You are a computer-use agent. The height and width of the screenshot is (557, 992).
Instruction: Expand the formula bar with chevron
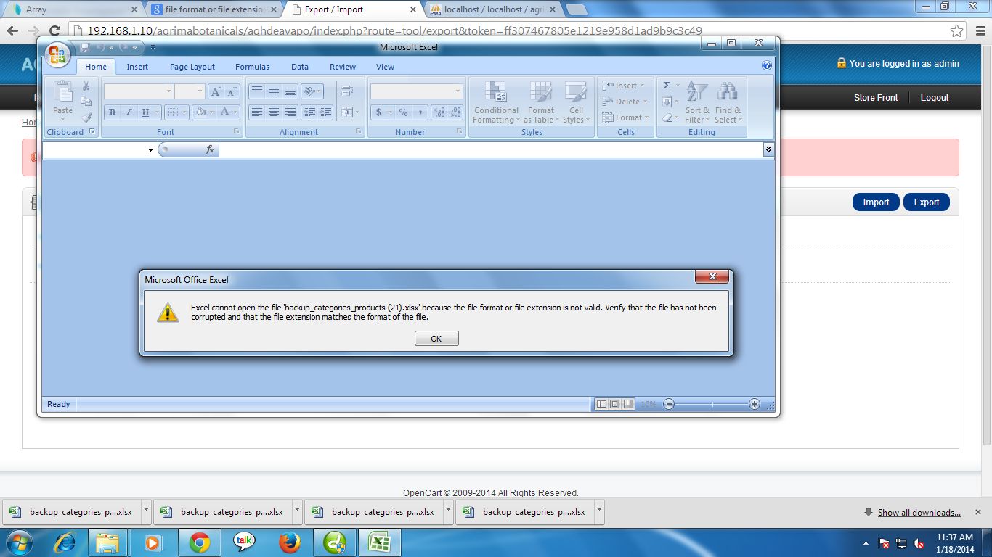(x=768, y=149)
